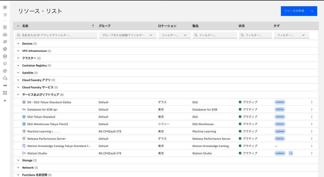Click シドニー location cell
Image resolution: width=324 pixels, height=177 pixels.
click(164, 124)
